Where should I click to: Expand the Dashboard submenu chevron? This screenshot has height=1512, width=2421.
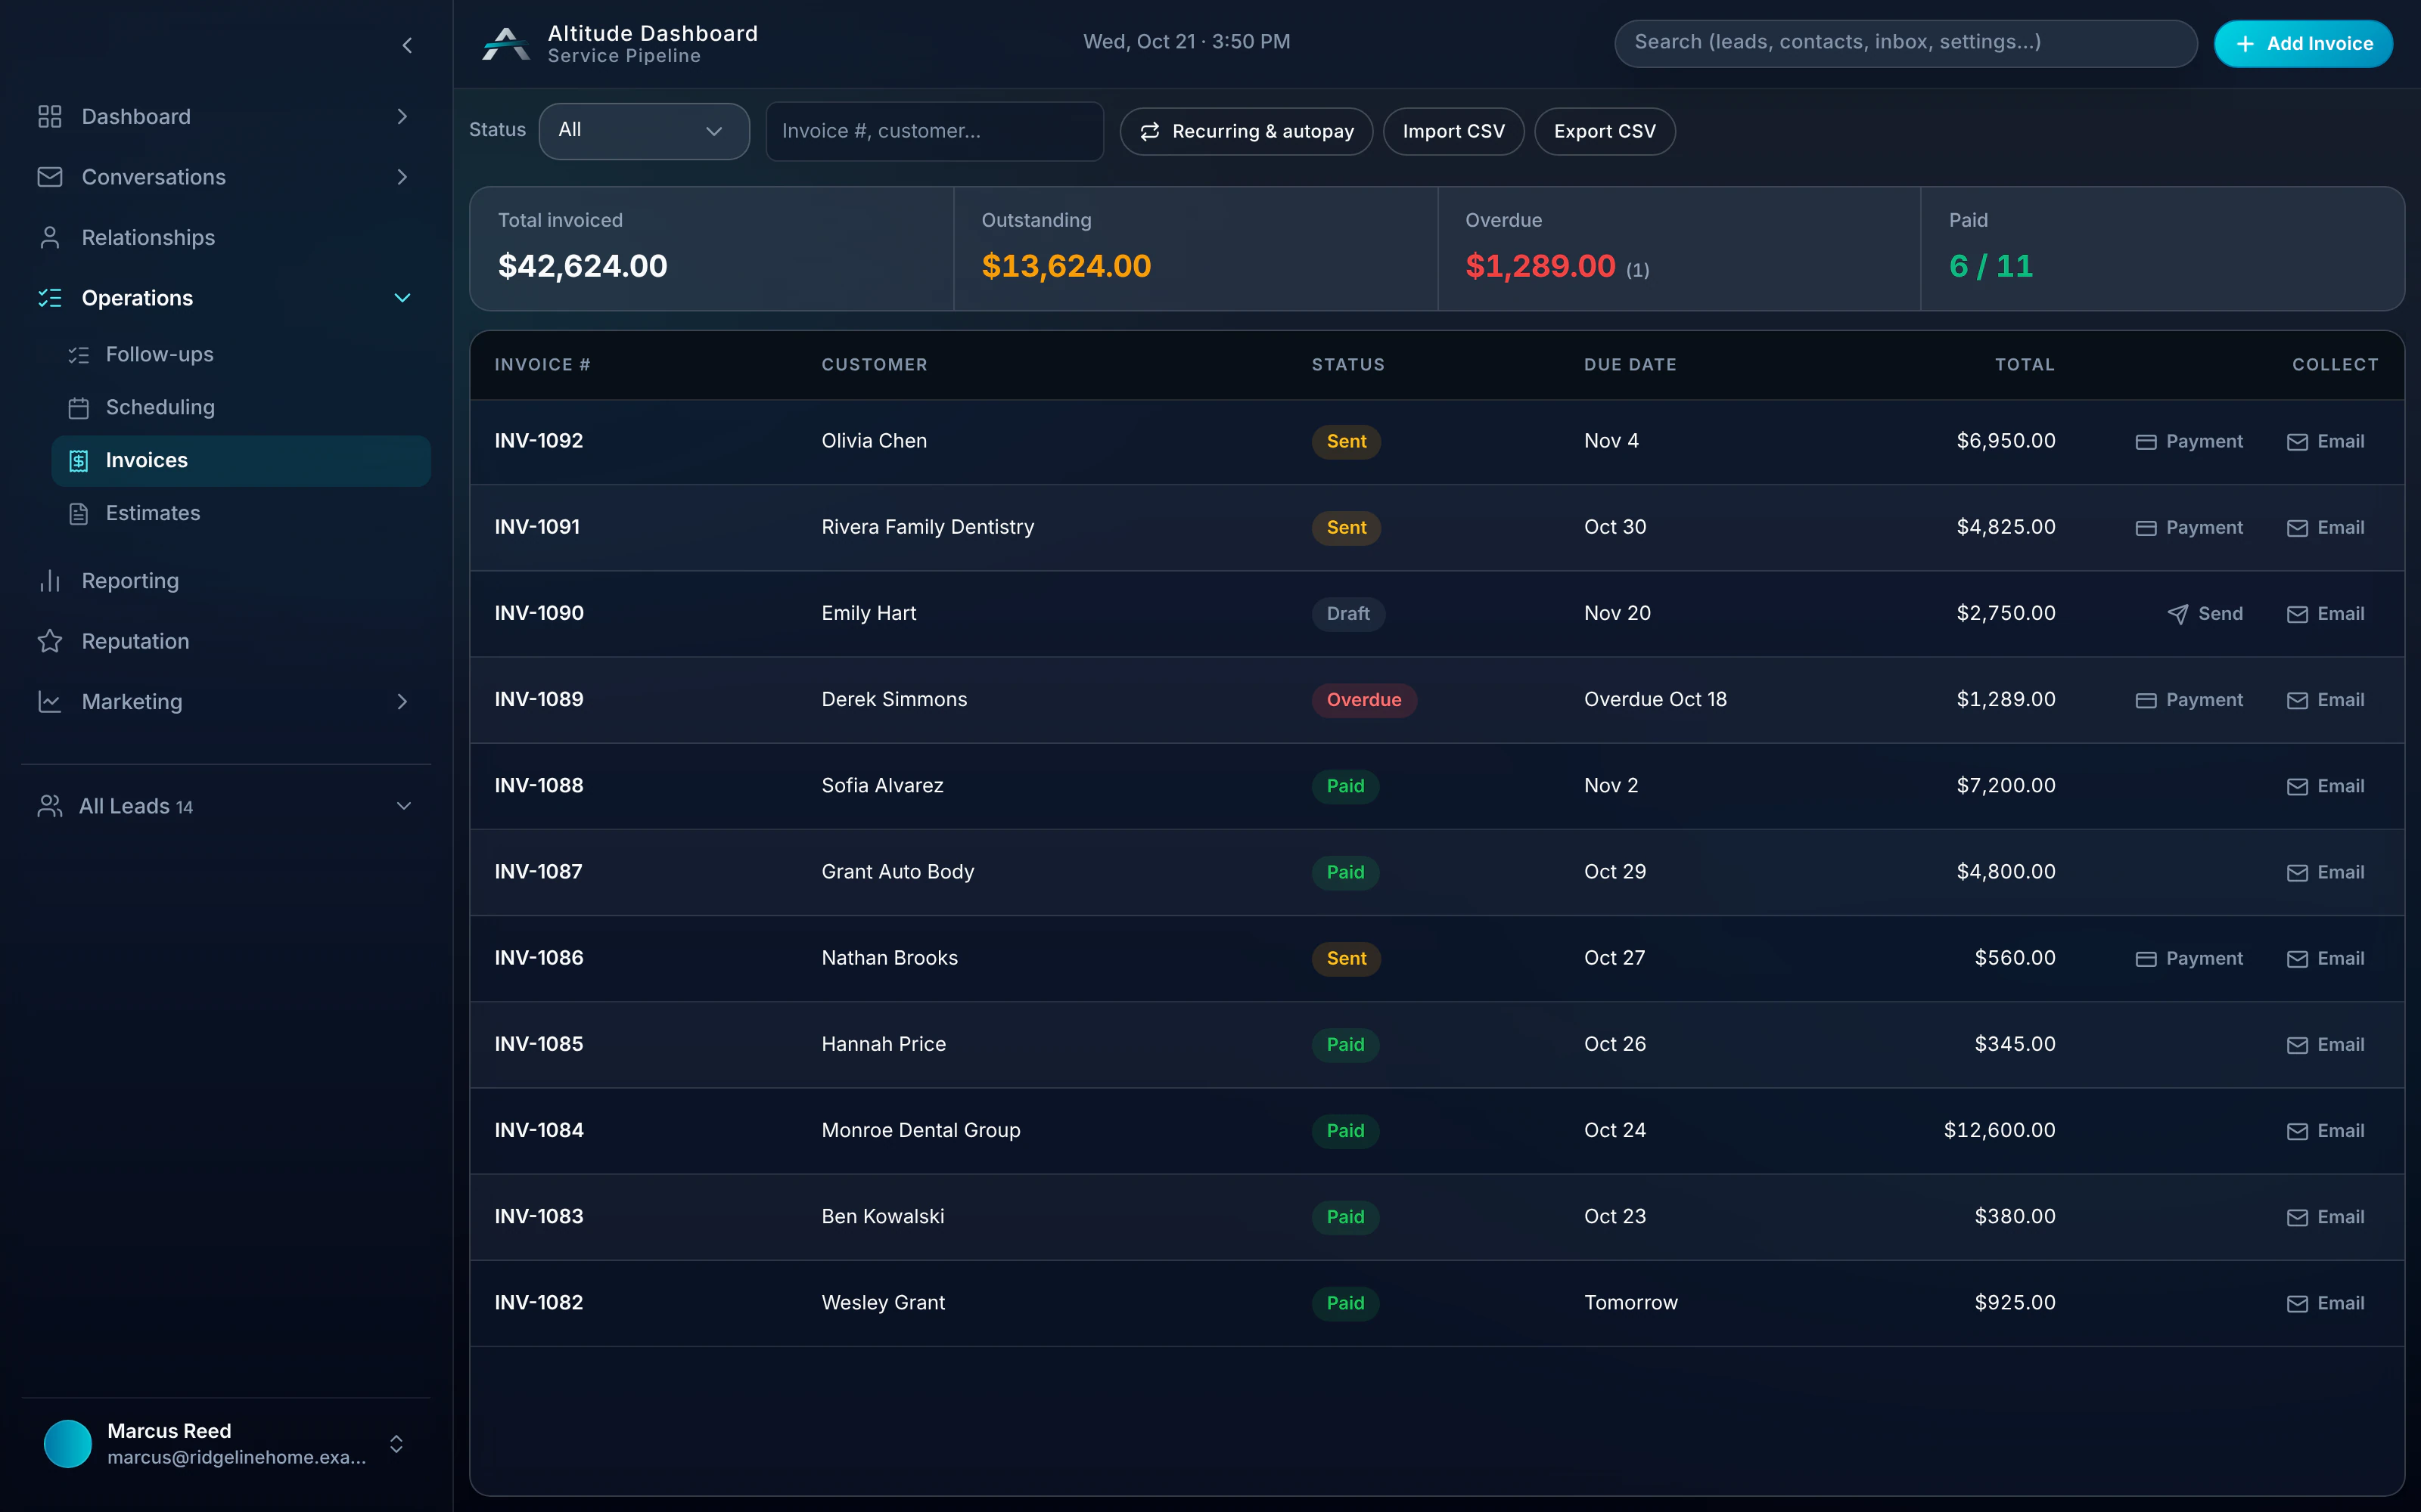[x=402, y=117]
